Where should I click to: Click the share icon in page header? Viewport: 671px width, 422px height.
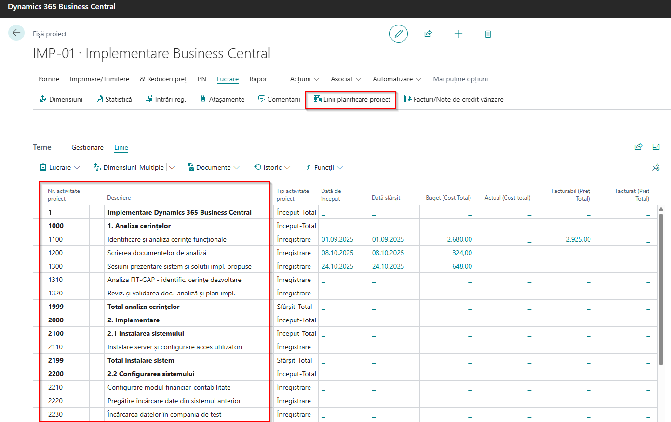coord(428,34)
